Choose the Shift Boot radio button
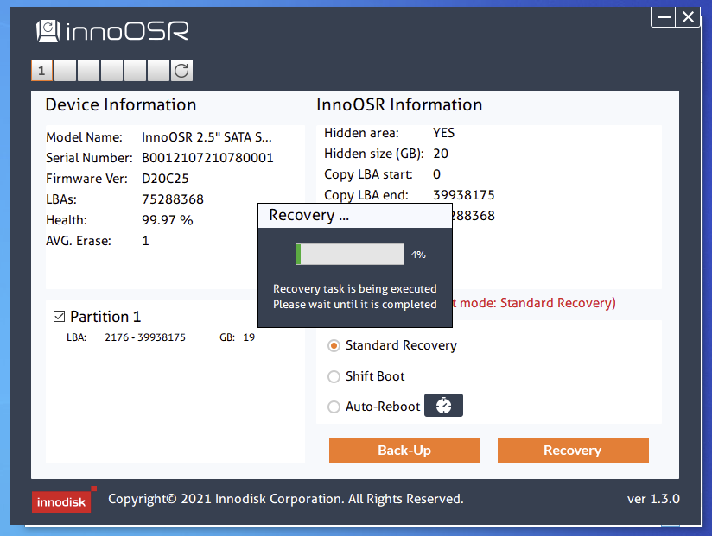 click(334, 376)
